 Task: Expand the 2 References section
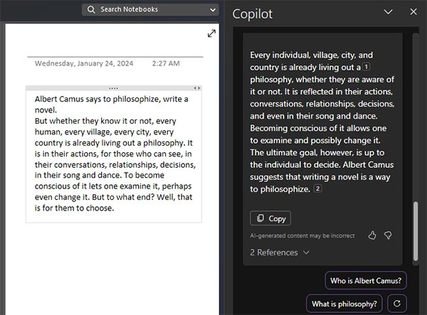click(279, 252)
